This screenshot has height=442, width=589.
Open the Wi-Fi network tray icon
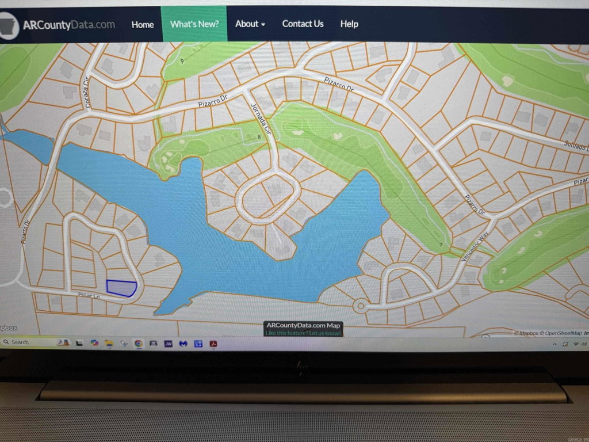click(576, 344)
